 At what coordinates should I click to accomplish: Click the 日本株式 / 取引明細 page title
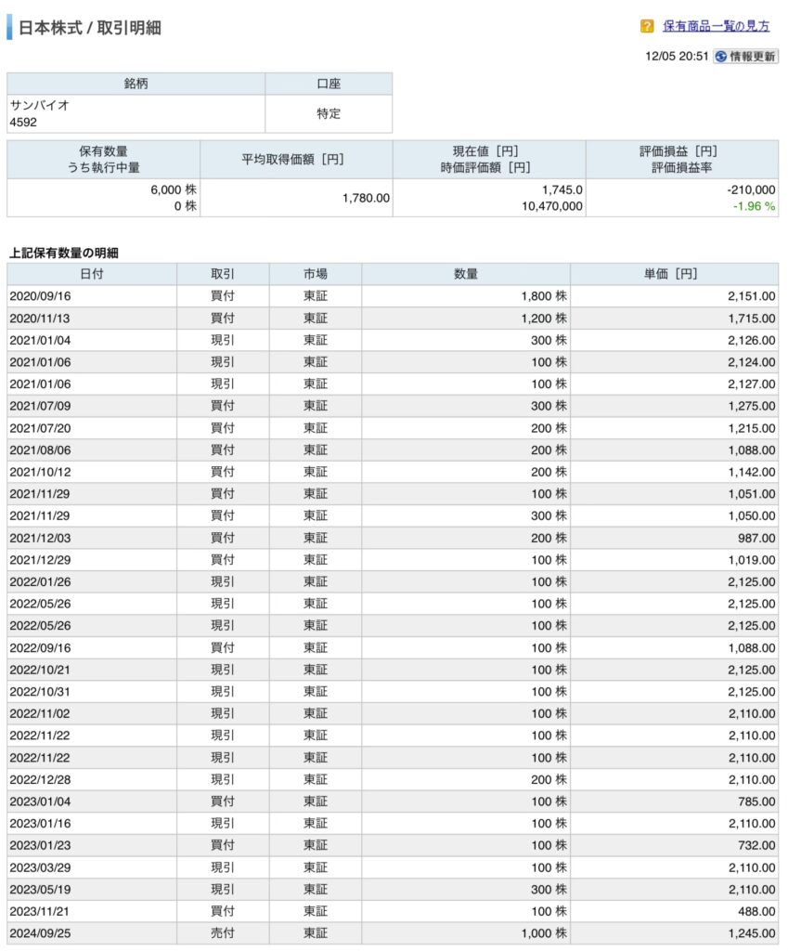(x=89, y=28)
